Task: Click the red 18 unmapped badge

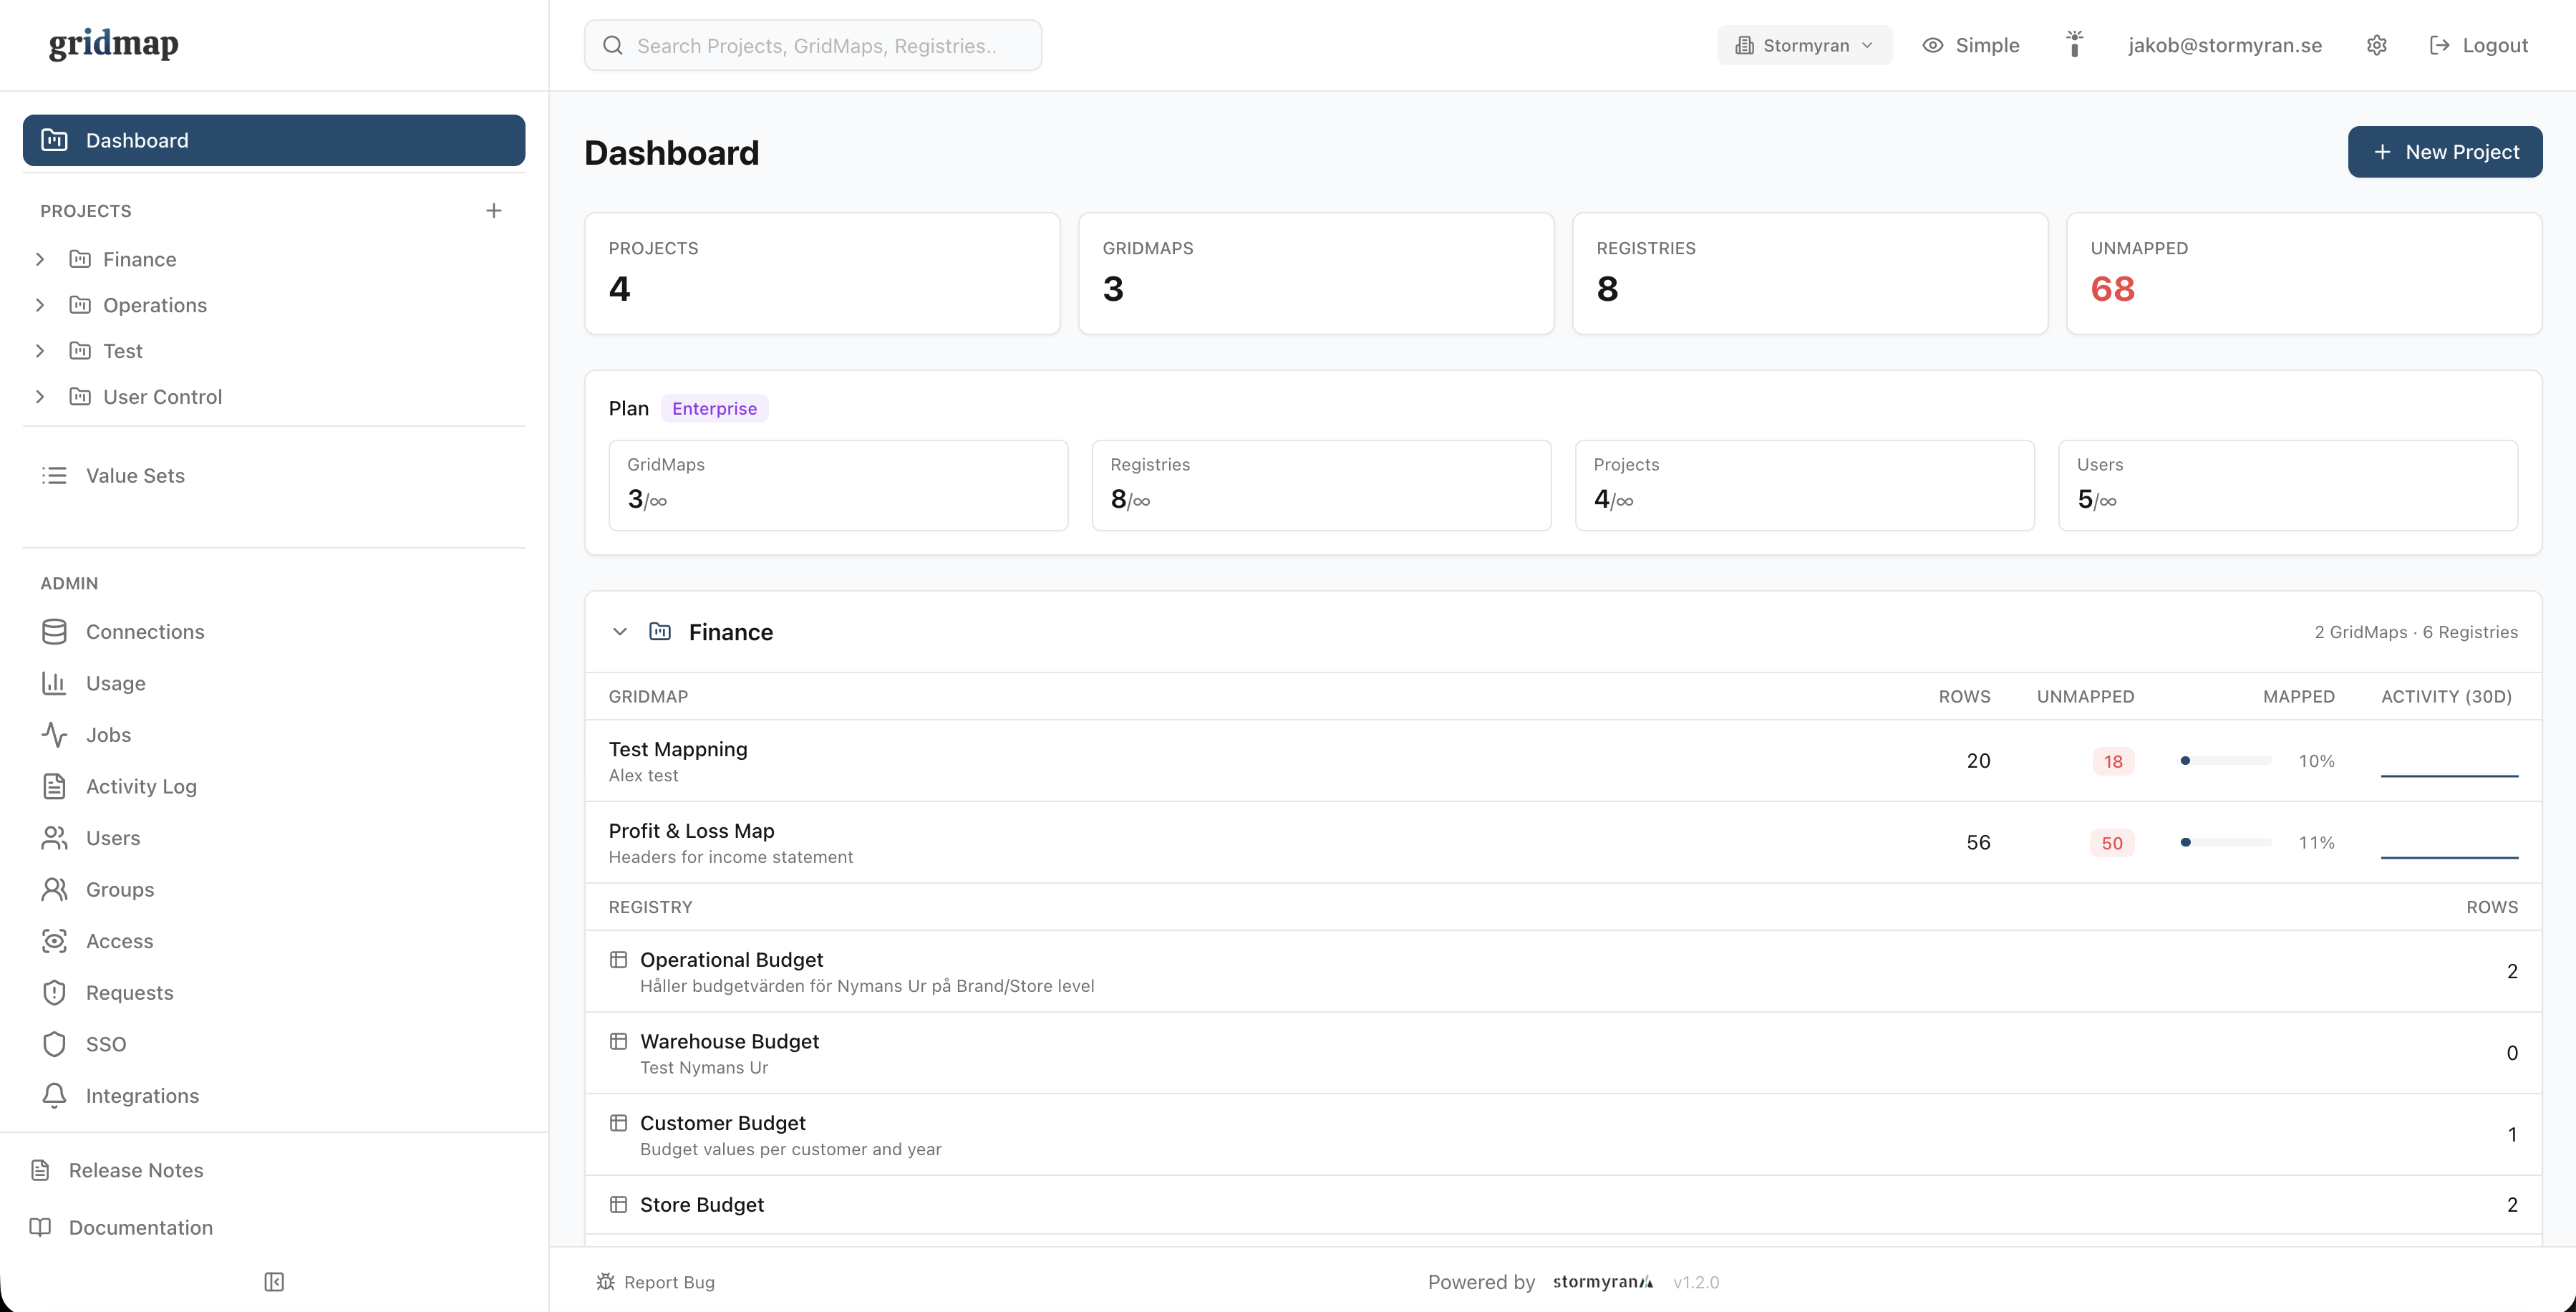Action: pyautogui.click(x=2112, y=761)
